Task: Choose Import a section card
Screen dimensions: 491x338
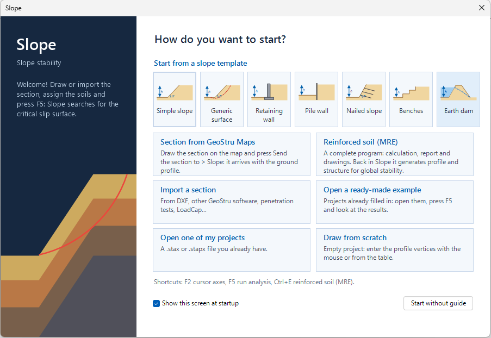Action: [x=232, y=202]
